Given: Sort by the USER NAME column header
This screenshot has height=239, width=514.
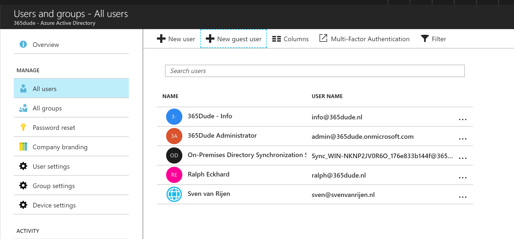Looking at the screenshot, I should tap(327, 96).
